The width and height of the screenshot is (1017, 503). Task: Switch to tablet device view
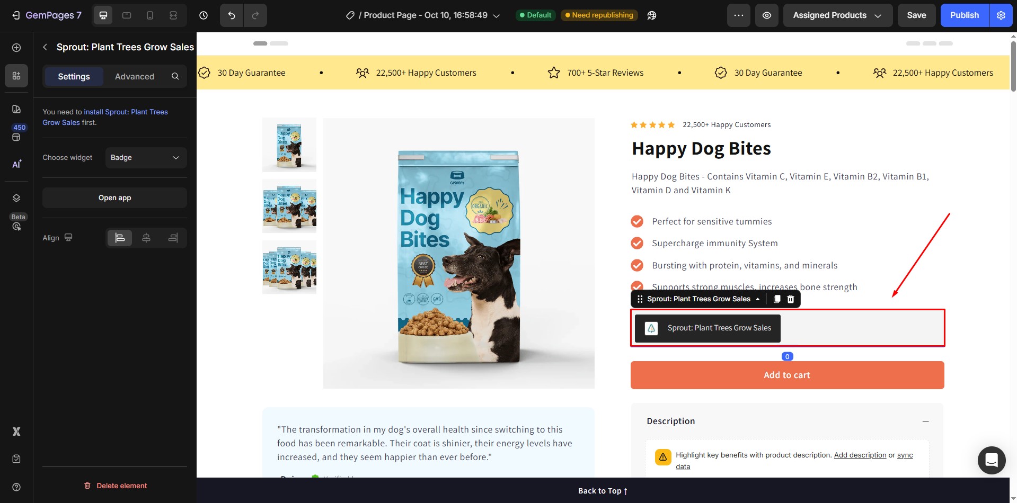pyautogui.click(x=127, y=15)
